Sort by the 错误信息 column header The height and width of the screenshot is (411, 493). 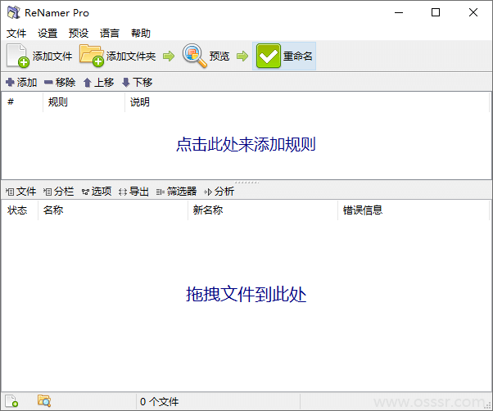tap(414, 210)
